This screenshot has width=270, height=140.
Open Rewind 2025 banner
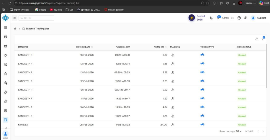197,18
